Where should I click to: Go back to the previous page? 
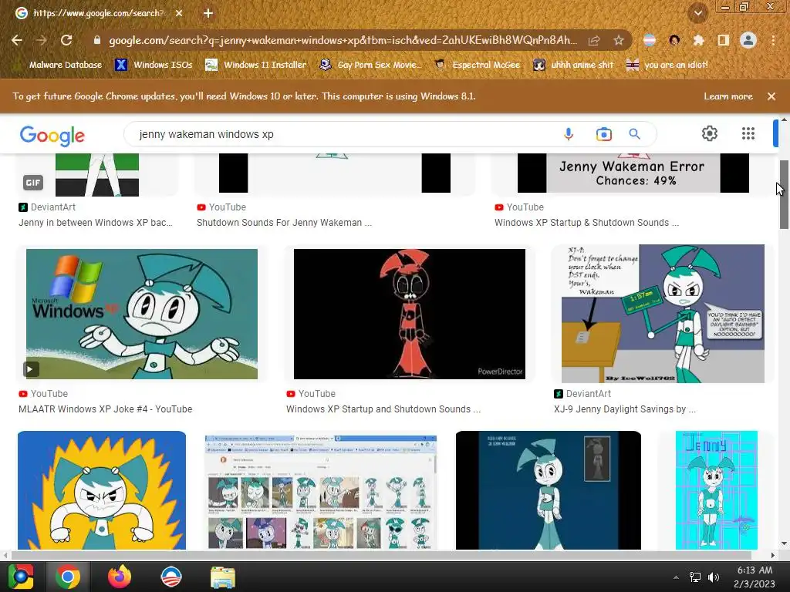[17, 40]
